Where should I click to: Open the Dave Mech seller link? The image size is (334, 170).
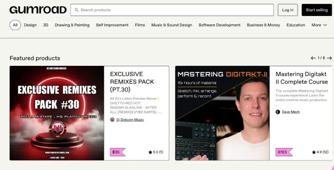(x=291, y=112)
